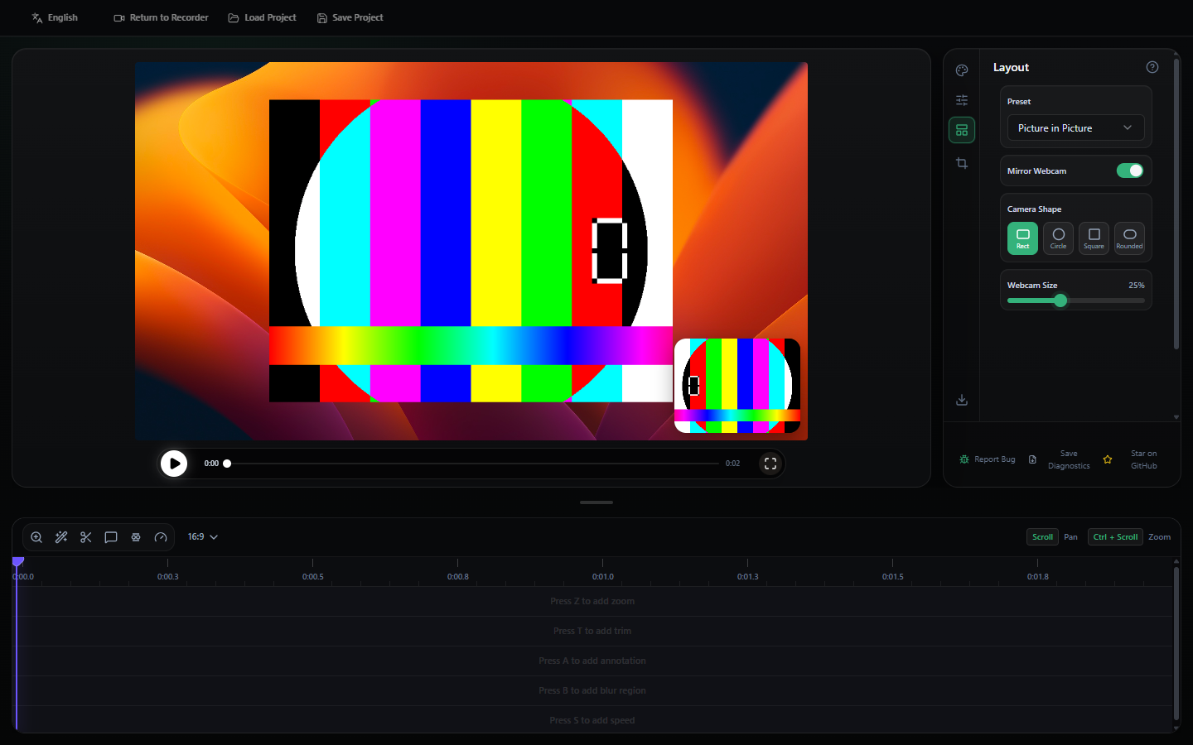The image size is (1193, 745).
Task: Click the speed track row
Action: tap(593, 719)
